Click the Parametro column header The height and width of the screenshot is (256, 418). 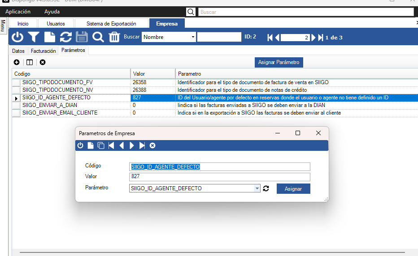[x=296, y=74]
